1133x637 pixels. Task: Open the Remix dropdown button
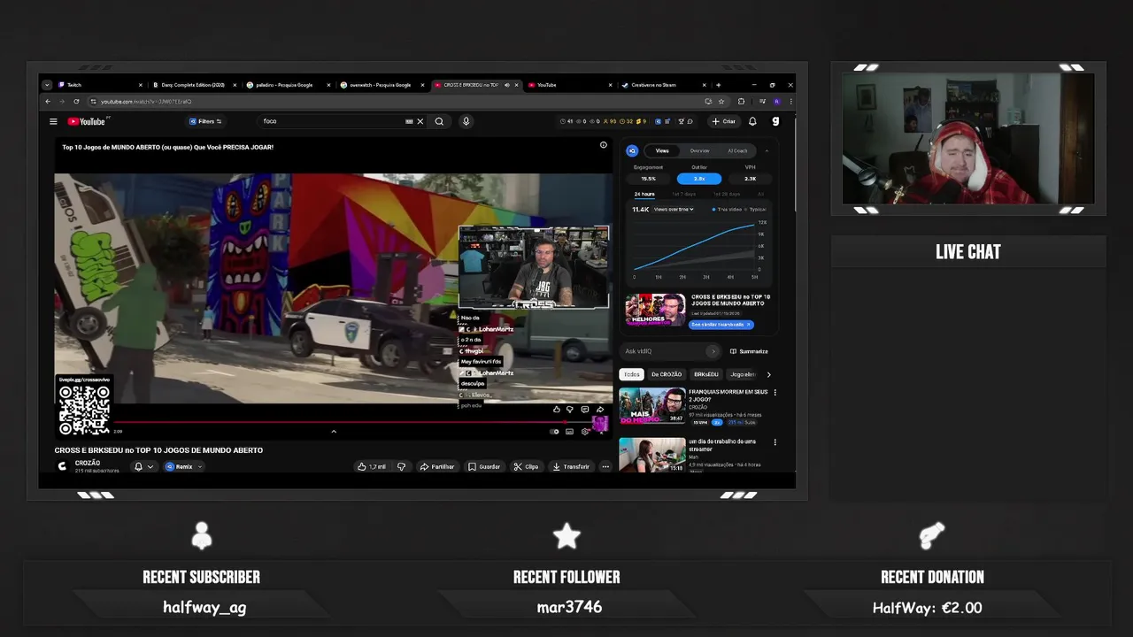pos(183,466)
